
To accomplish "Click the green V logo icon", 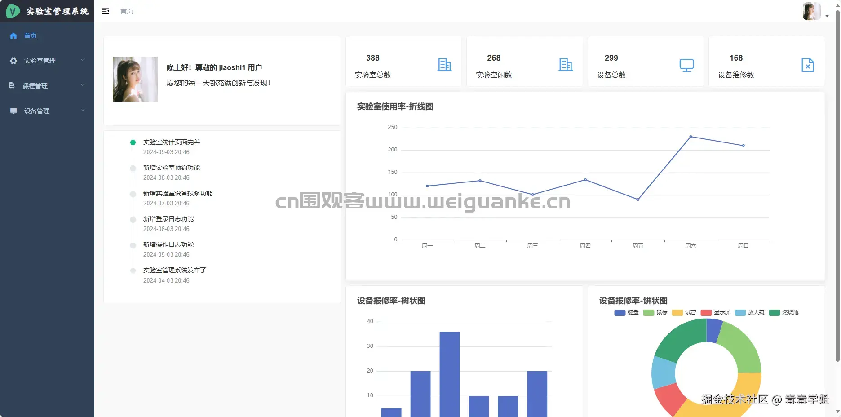I will 13,11.
